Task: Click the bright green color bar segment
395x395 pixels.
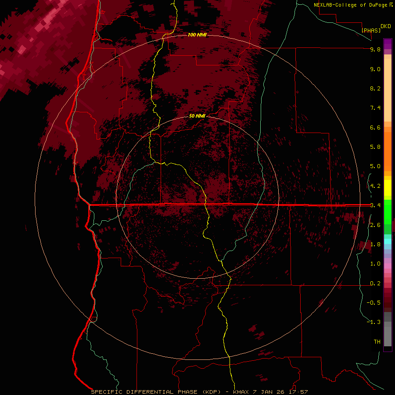Action: point(388,212)
